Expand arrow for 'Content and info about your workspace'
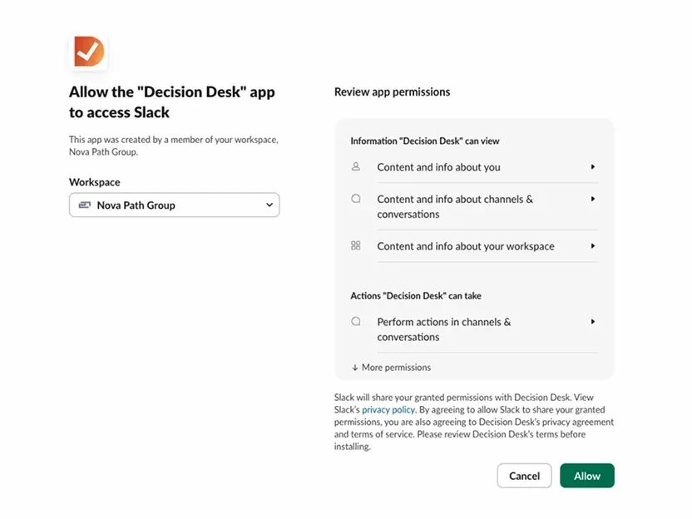 coord(593,246)
